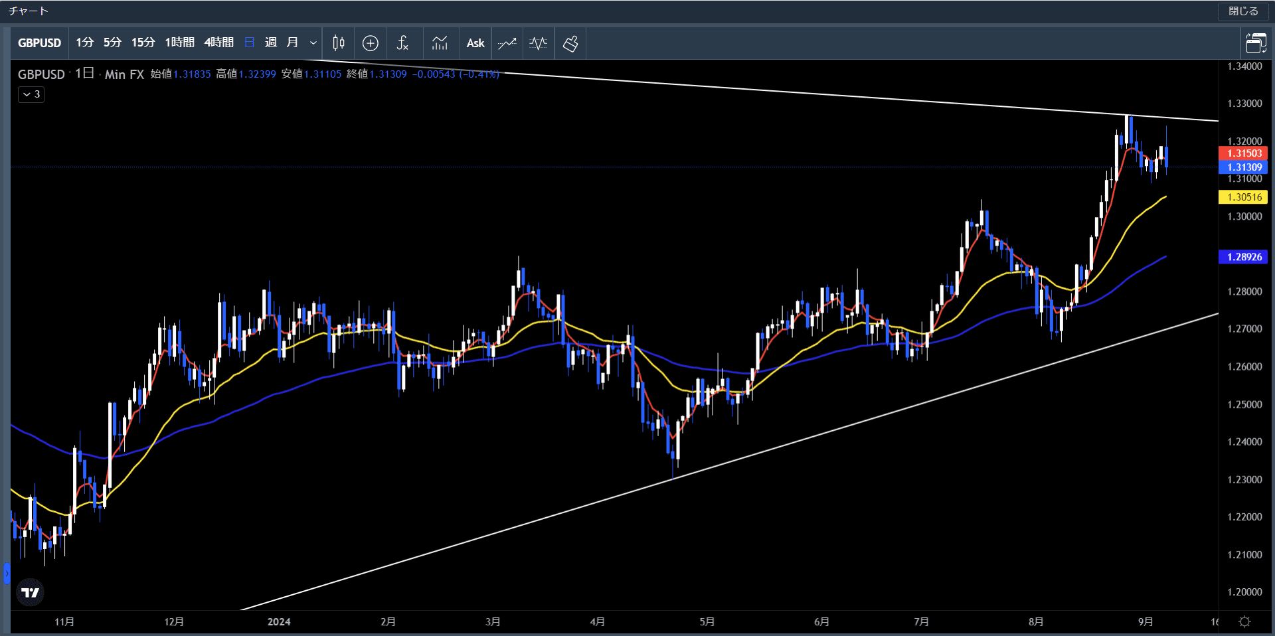Expand the left side panel handle
Image resolution: width=1275 pixels, height=636 pixels.
point(7,573)
